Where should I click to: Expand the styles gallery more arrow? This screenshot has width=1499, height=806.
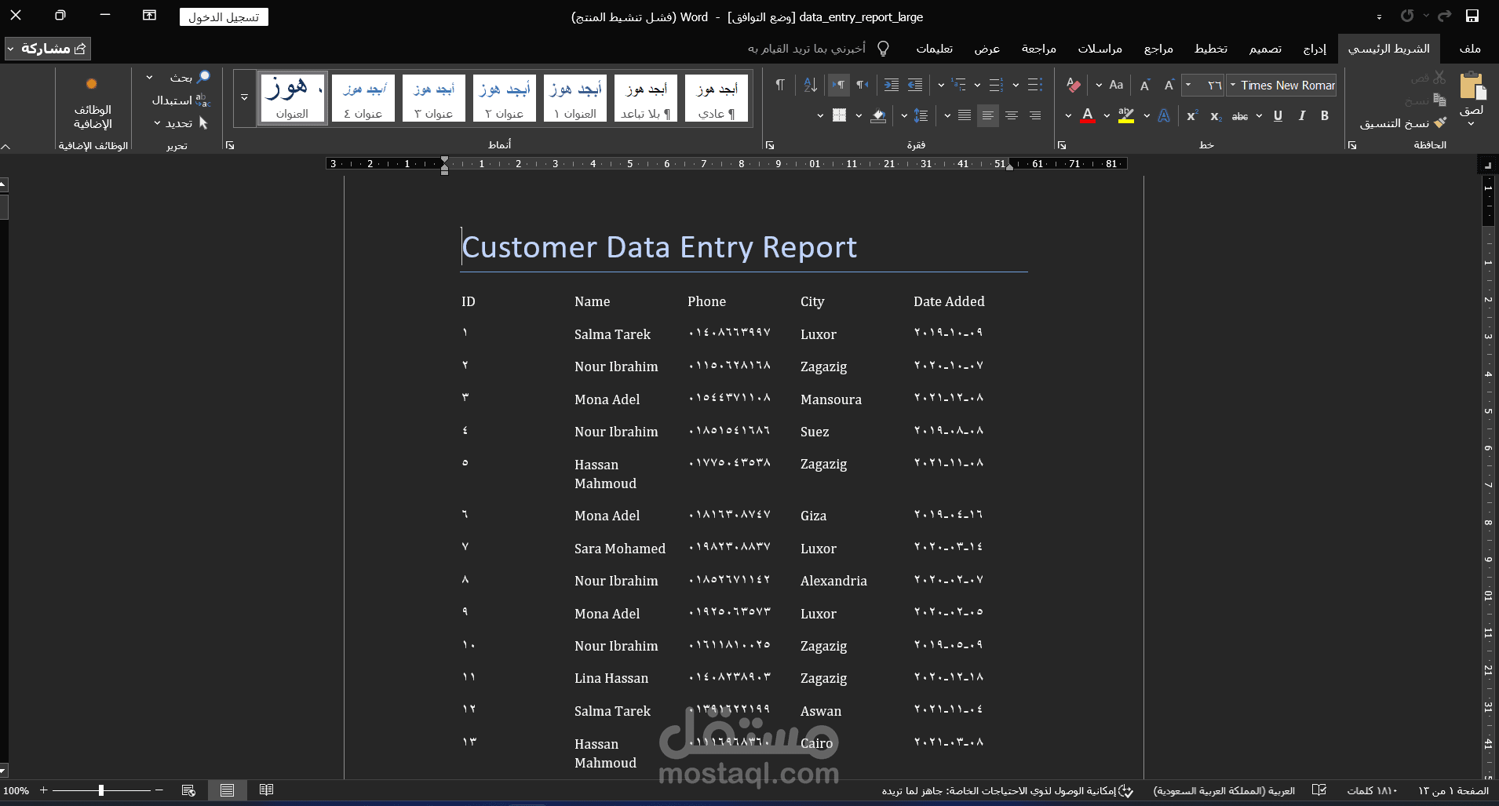click(244, 97)
